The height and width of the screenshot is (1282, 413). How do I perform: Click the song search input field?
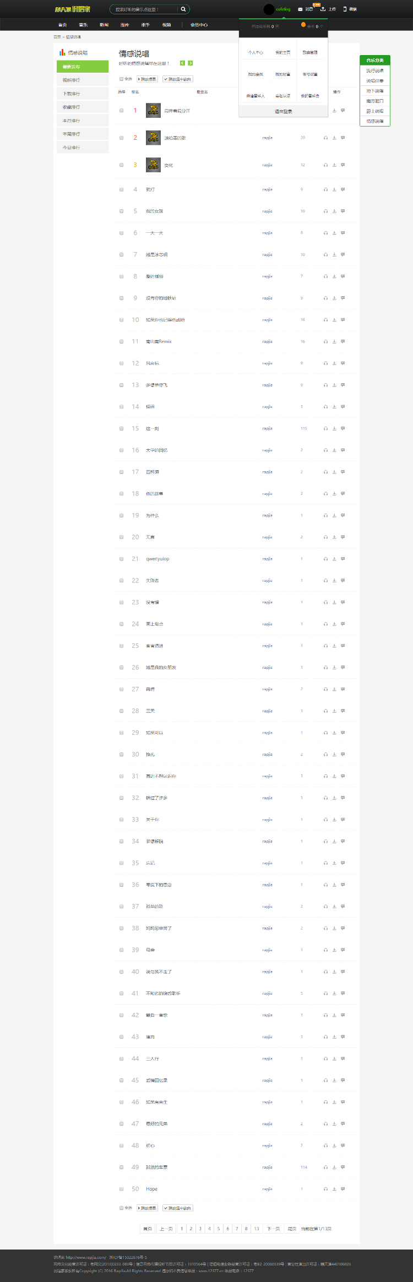coord(145,9)
